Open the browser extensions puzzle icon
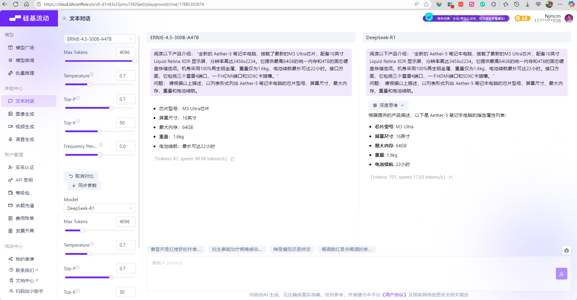This screenshot has height=300, width=577. click(x=493, y=4)
